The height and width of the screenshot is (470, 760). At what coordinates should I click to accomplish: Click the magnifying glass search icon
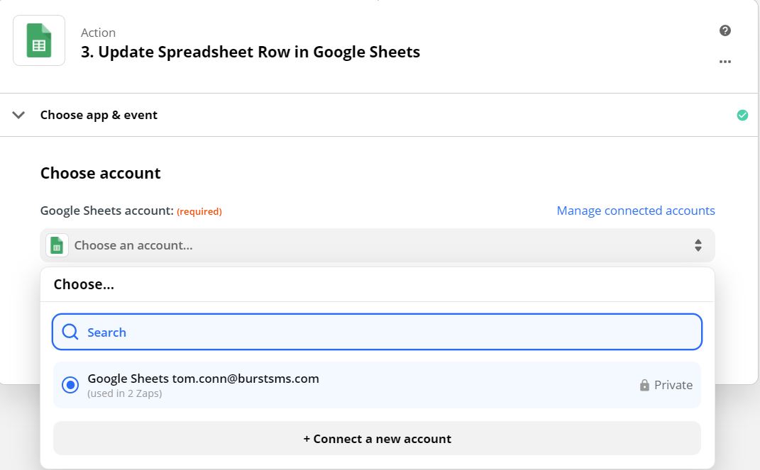point(70,332)
